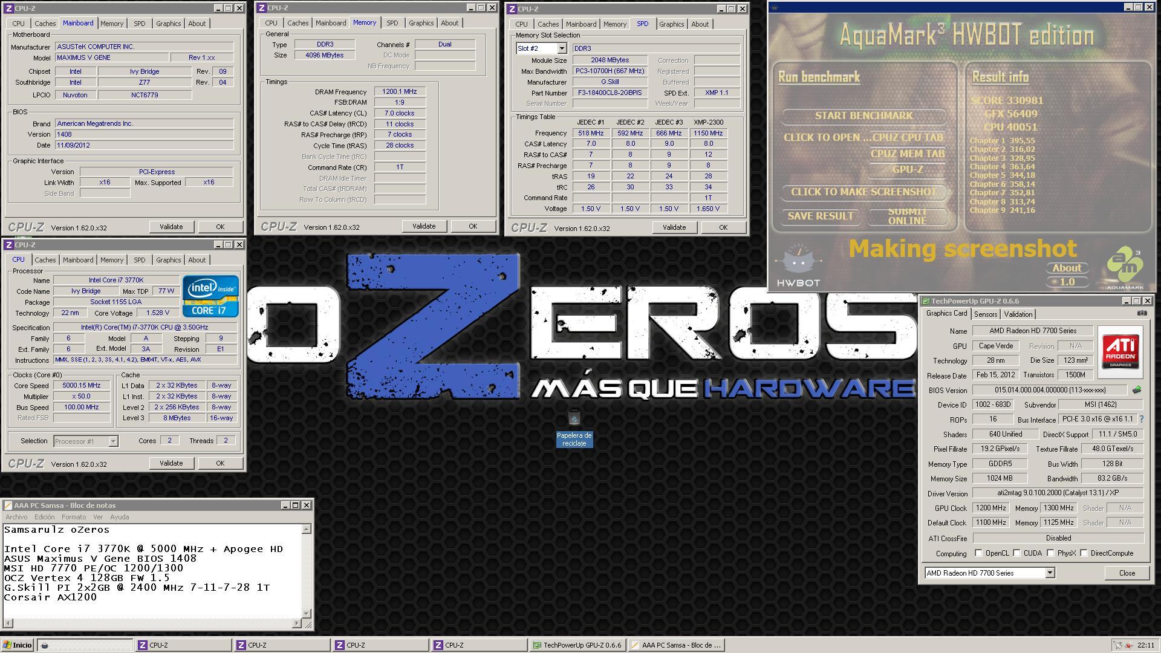Open Graphics tab in the SPD CPU-Z window
This screenshot has width=1161, height=653.
(671, 24)
